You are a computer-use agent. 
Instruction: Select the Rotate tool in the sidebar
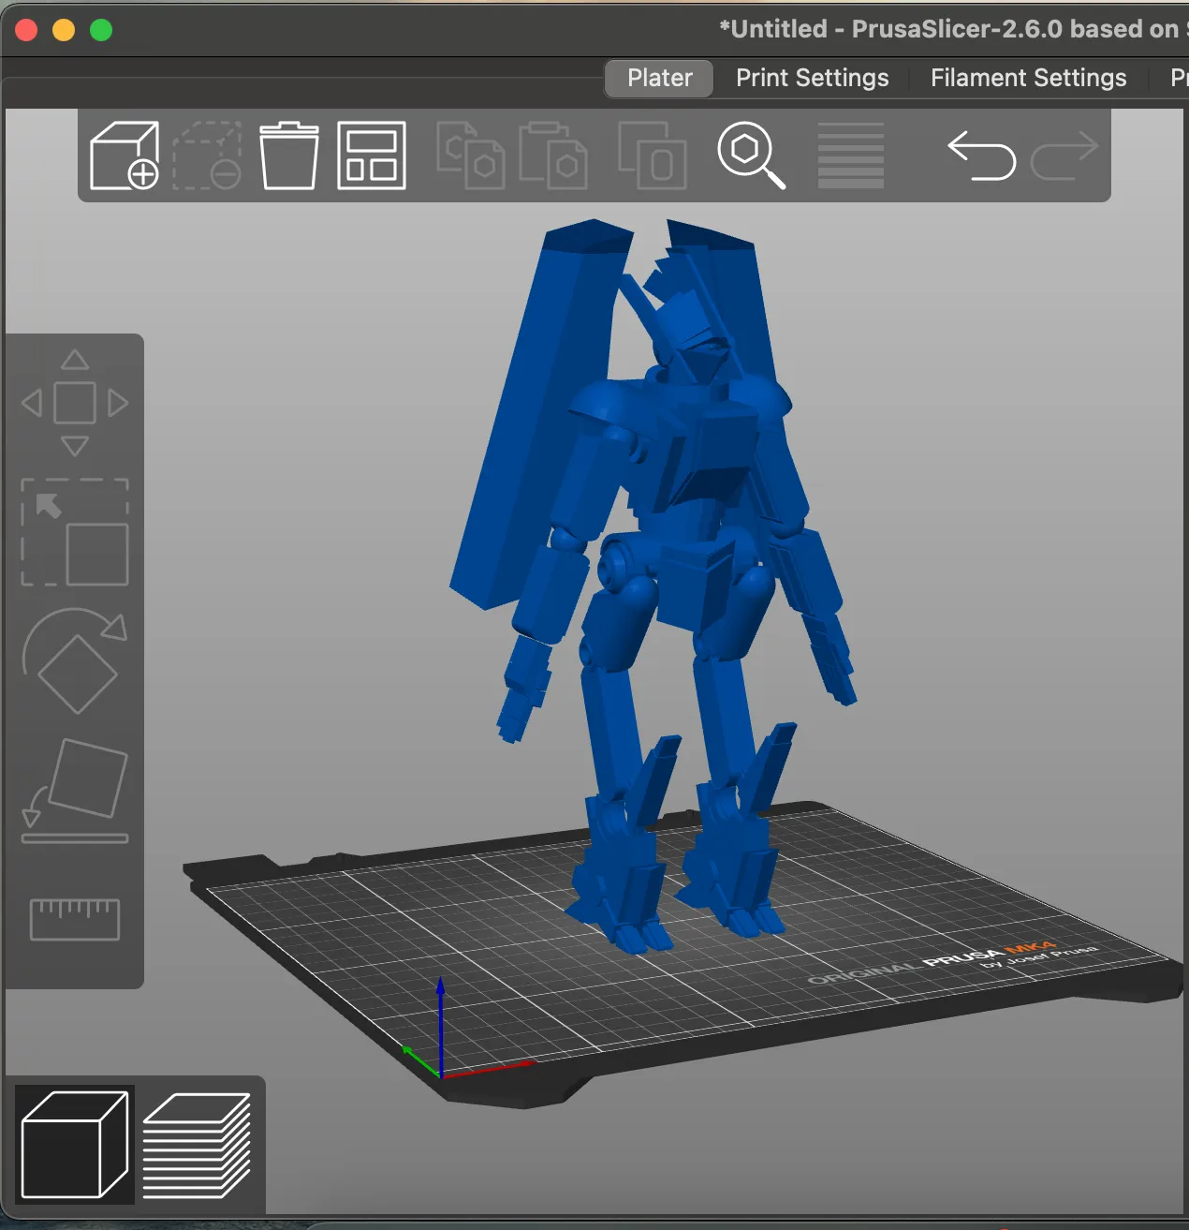click(75, 661)
